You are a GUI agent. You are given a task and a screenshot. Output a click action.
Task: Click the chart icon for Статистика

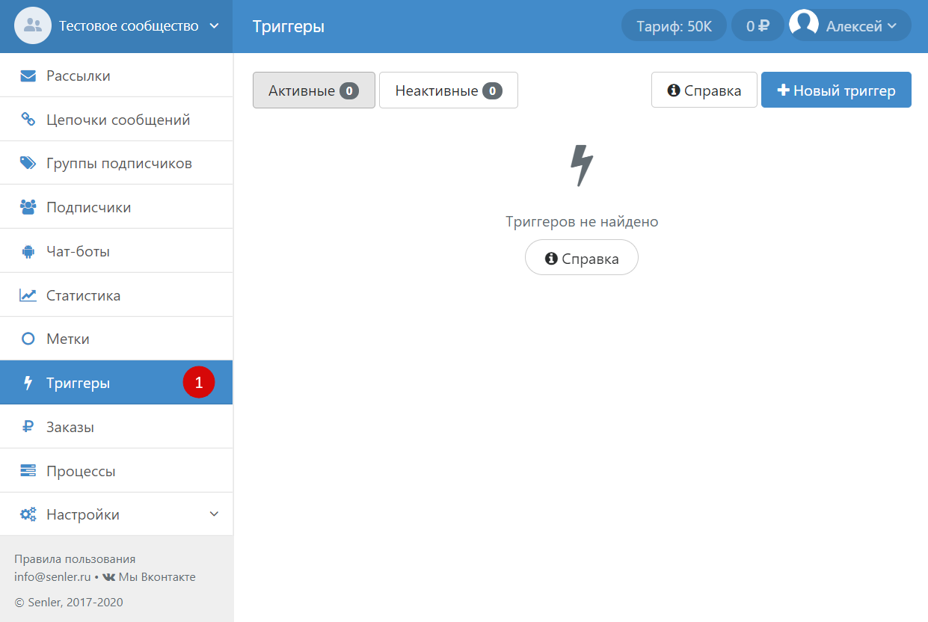[x=28, y=295]
